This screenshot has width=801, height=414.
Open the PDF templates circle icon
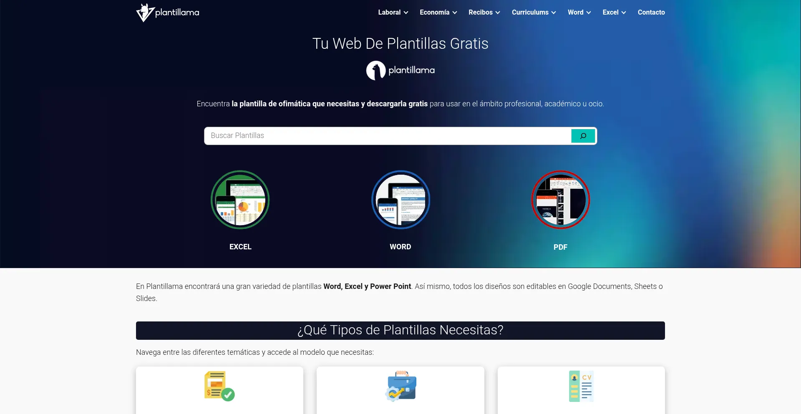click(x=560, y=200)
